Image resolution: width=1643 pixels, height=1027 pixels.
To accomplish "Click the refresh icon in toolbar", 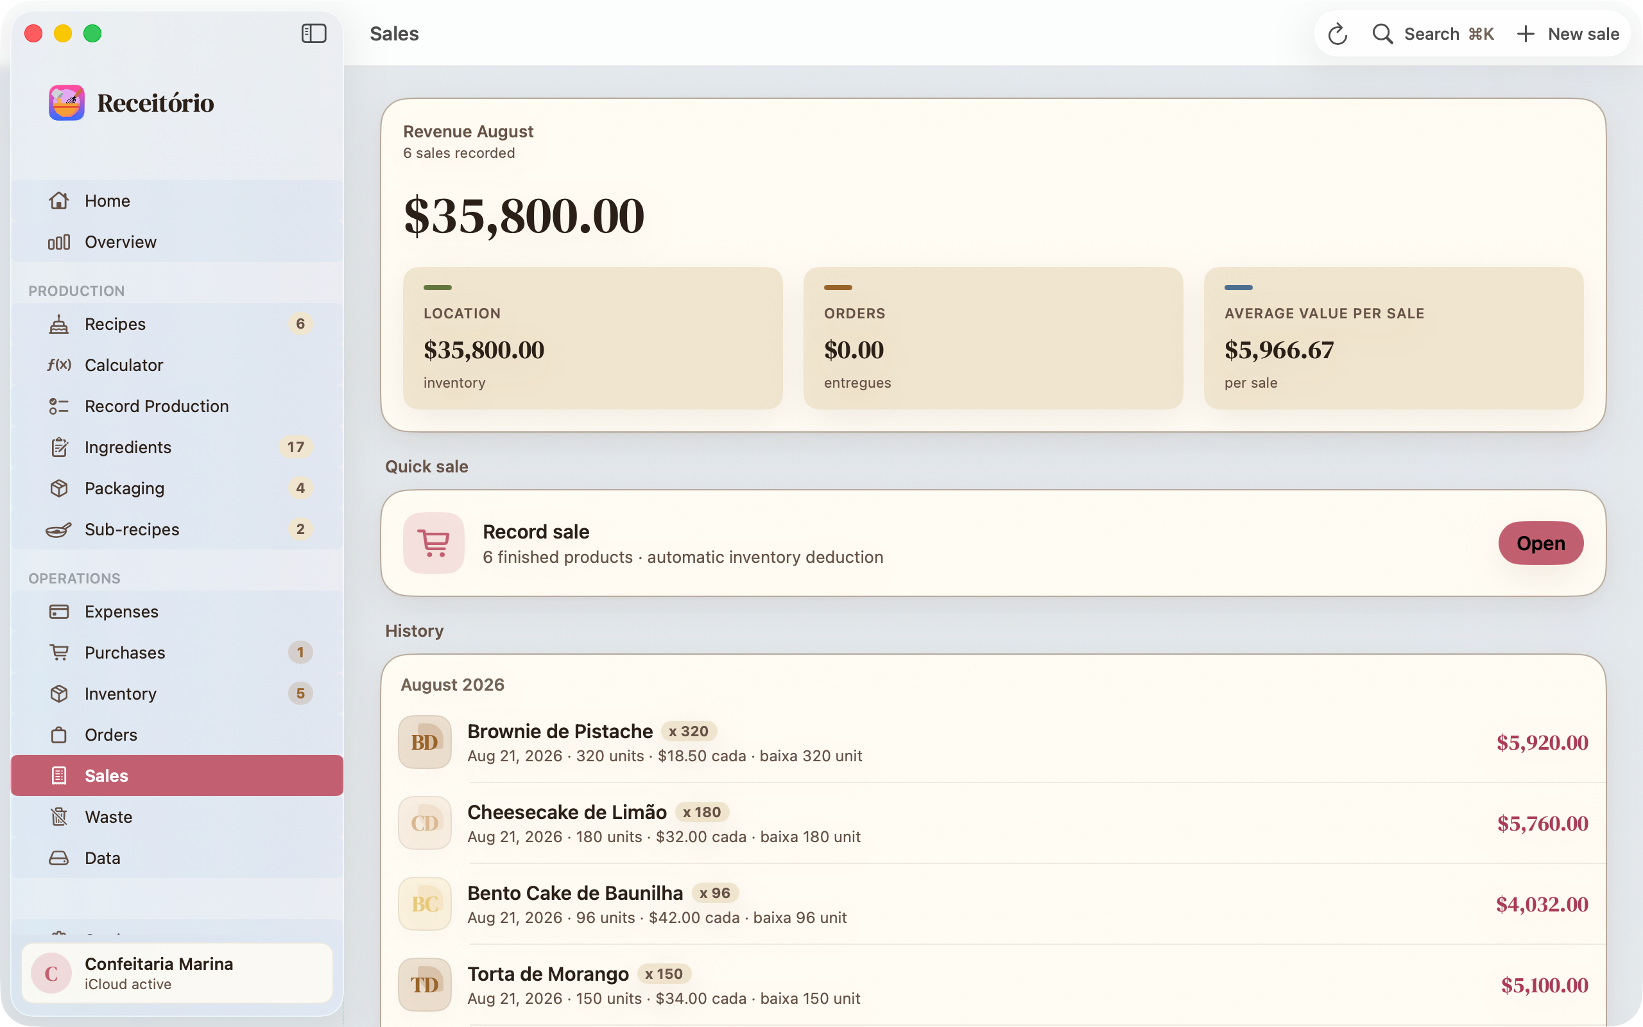I will point(1338,34).
